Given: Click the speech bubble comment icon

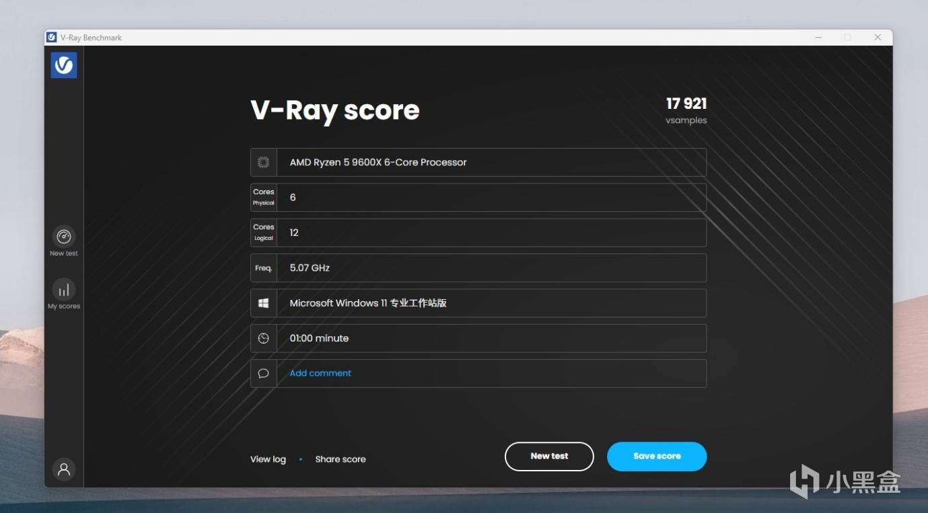Looking at the screenshot, I should (264, 373).
